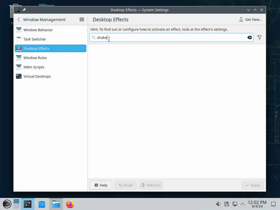This screenshot has height=210, width=280.
Task: Click the Defaults button
Action: pos(151,185)
